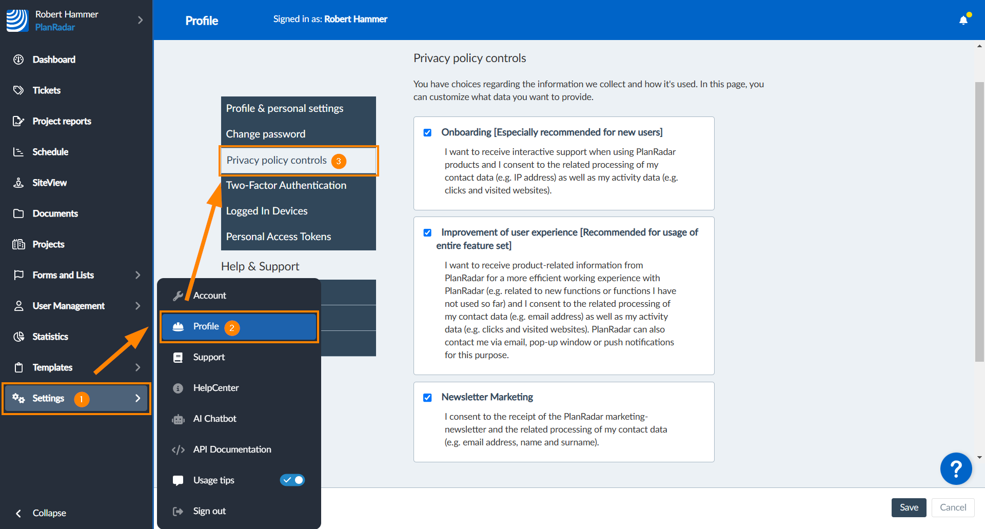The image size is (985, 529).
Task: Expand the Forms and Lists chevron
Action: (137, 275)
